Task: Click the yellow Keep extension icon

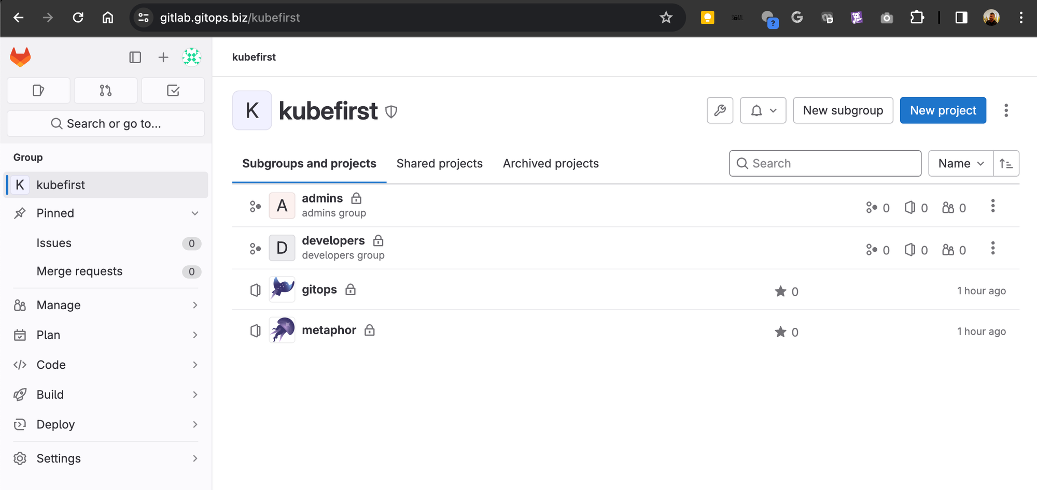Action: [708, 18]
